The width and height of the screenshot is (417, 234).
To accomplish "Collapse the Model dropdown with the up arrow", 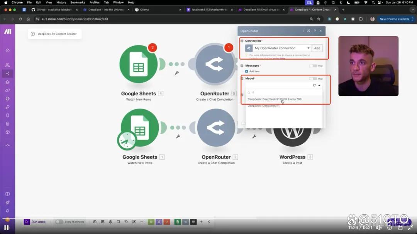I will pos(319,85).
